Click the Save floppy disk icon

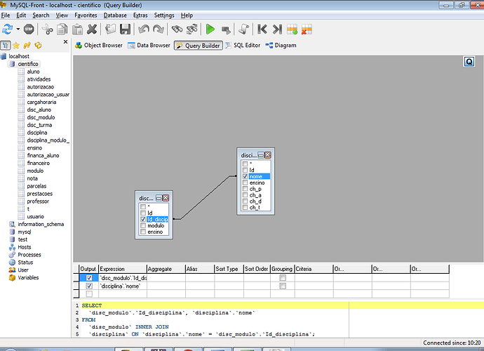(126, 29)
